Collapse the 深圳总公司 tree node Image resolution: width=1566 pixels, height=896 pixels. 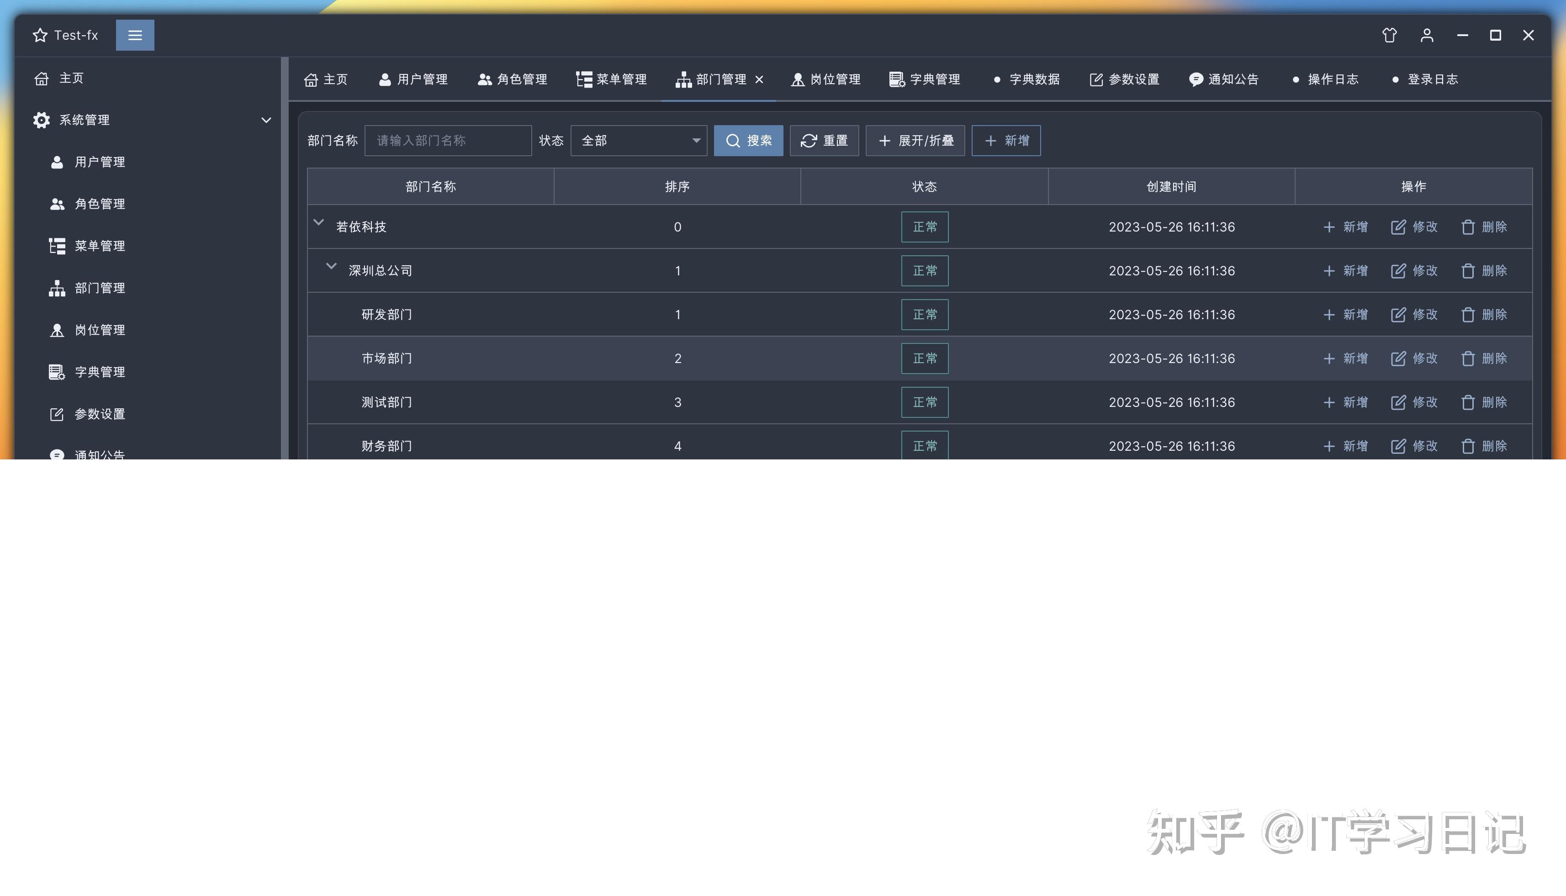pyautogui.click(x=331, y=267)
